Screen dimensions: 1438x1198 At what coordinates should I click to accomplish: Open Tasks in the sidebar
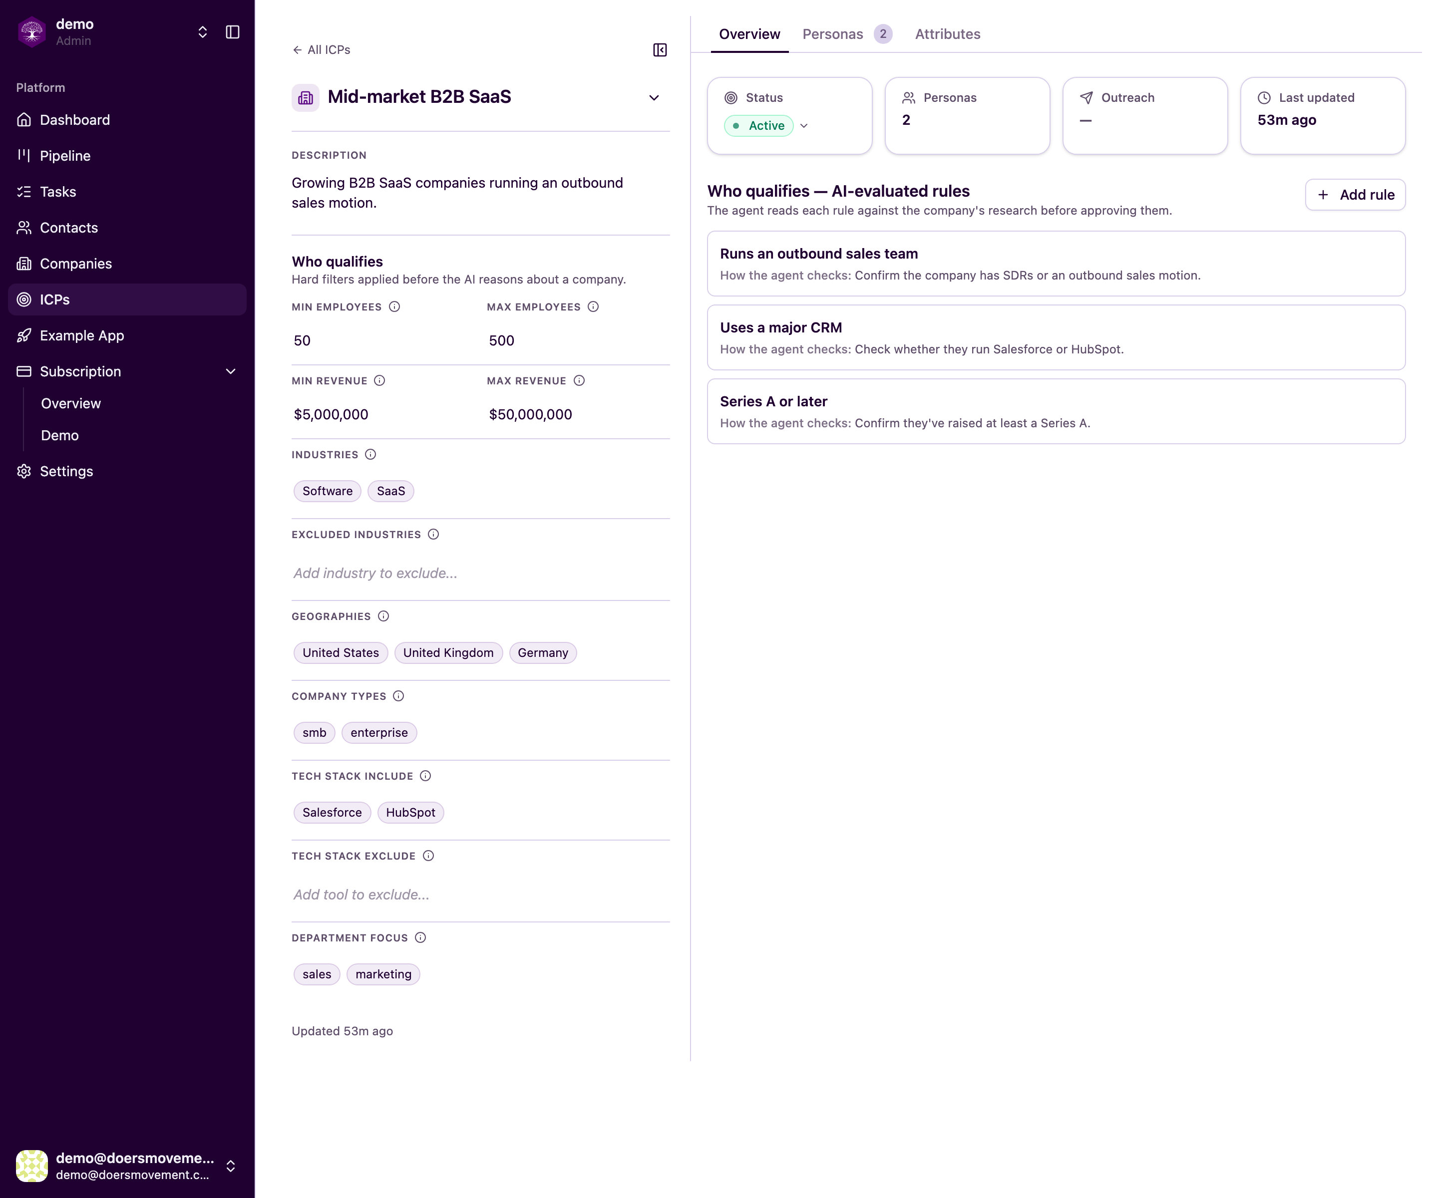pyautogui.click(x=127, y=192)
